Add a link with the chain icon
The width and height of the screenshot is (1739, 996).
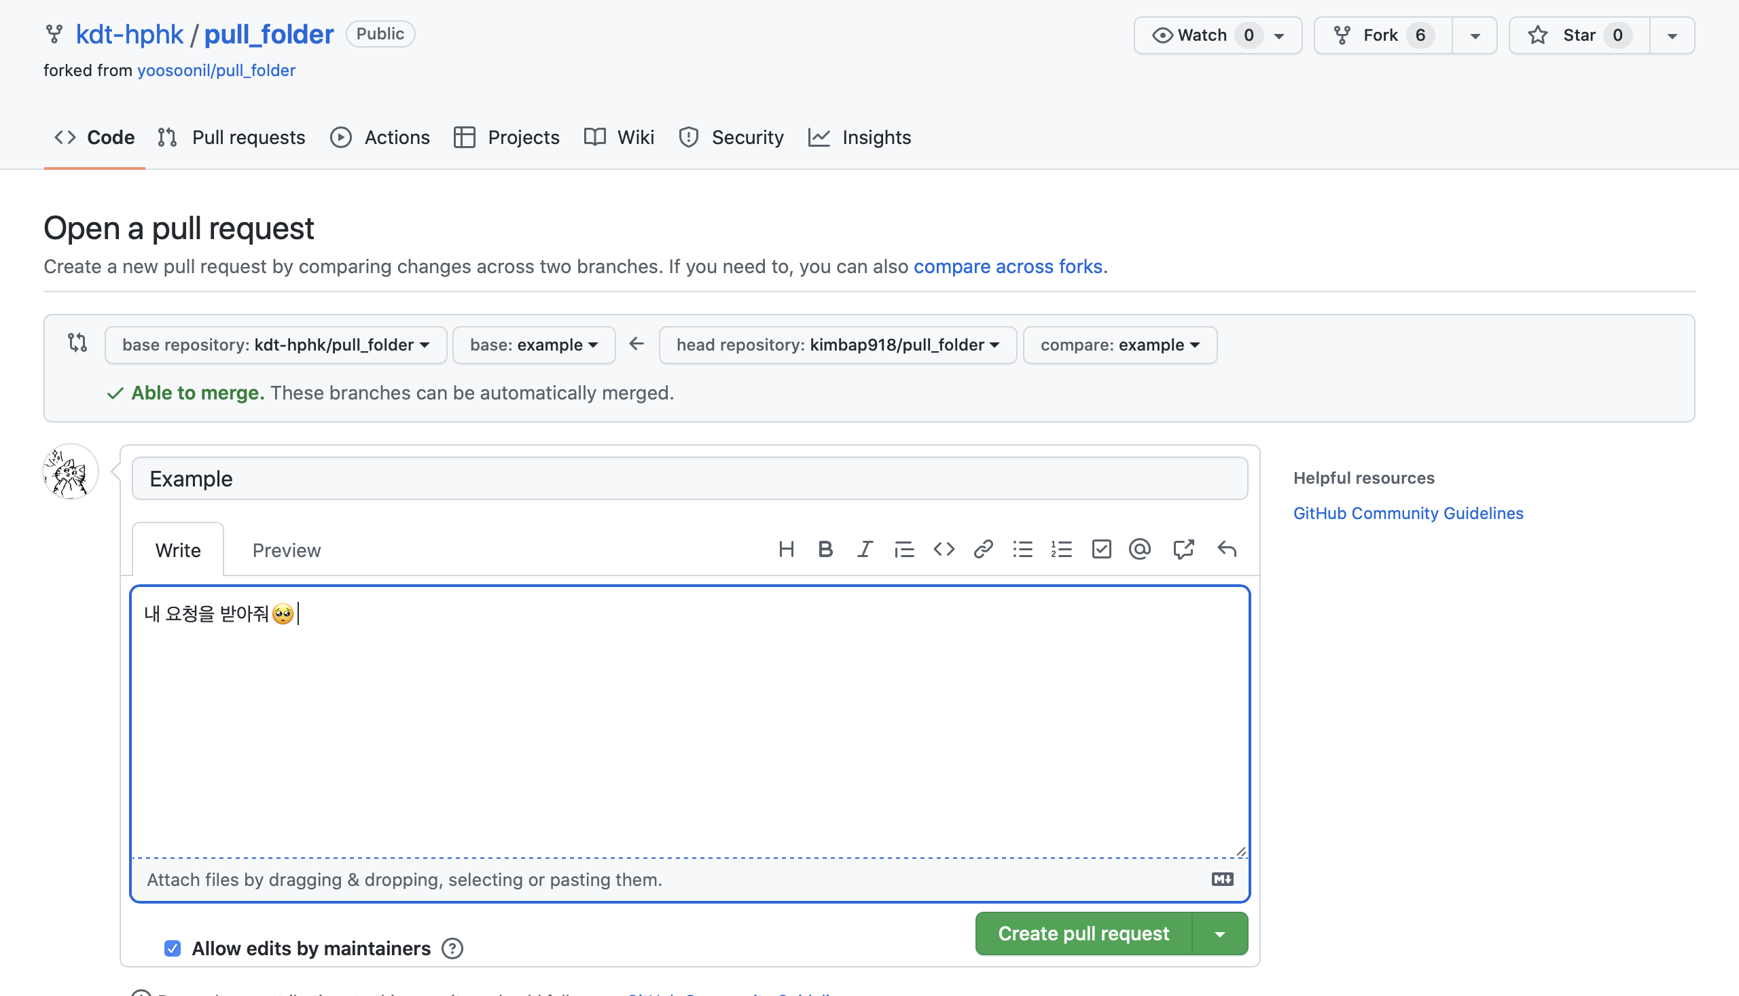click(984, 550)
